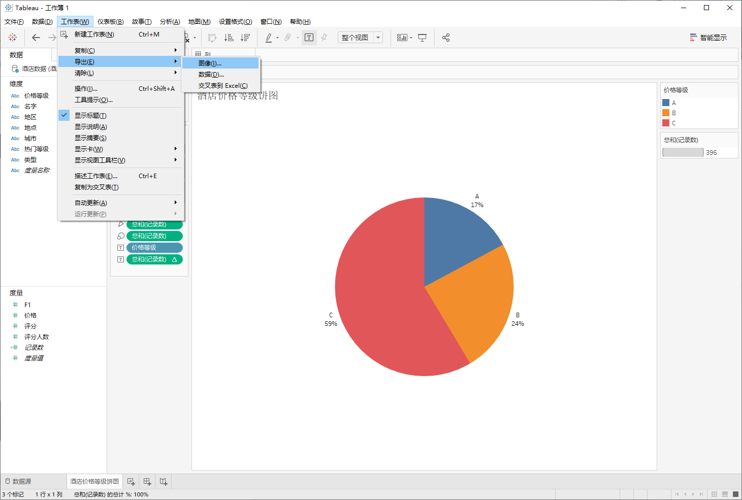This screenshot has width=742, height=500.
Task: Toggle 显示摘要(S) in the menu
Action: click(121, 138)
